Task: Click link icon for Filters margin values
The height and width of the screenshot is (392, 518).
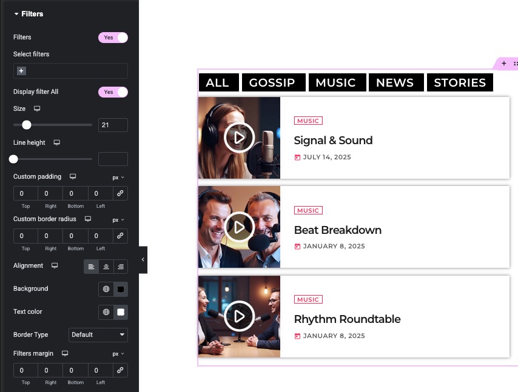Action: (x=120, y=370)
